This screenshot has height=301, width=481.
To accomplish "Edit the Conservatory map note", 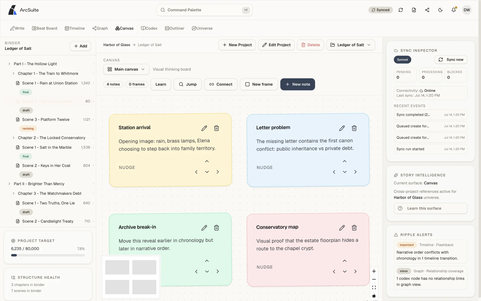I will 342,228.
